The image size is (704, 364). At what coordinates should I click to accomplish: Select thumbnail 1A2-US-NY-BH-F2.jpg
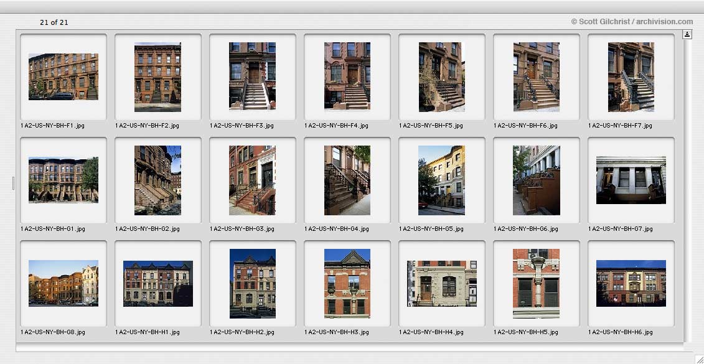click(157, 77)
